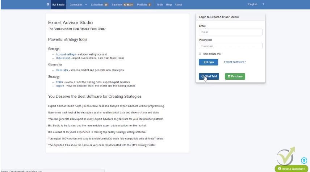Select the EA Studio tab
This screenshot has width=310, height=172.
point(58,5)
